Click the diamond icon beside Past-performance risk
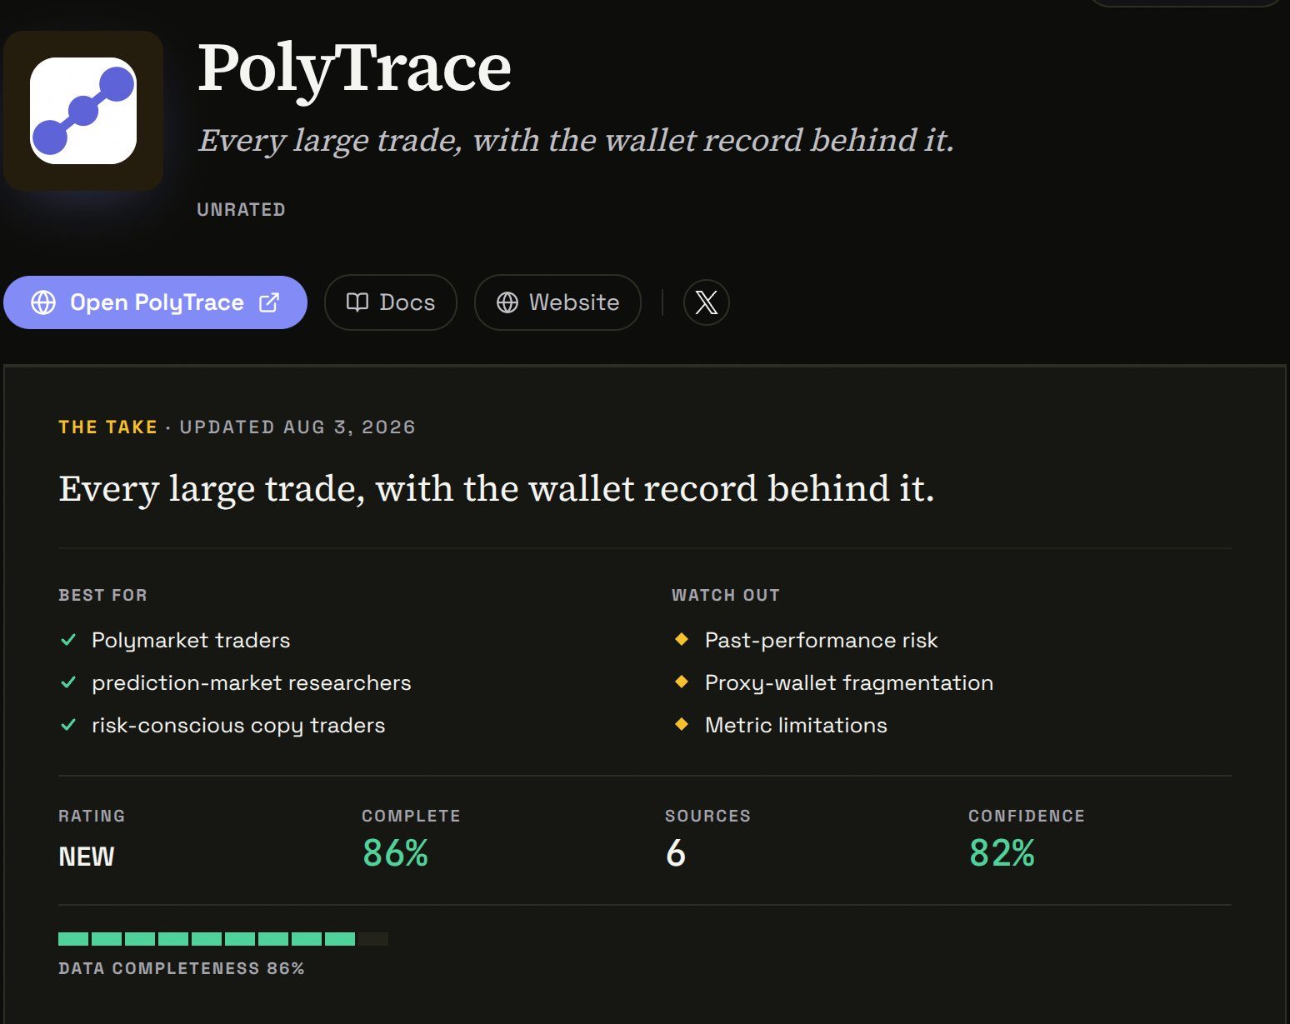 coord(682,639)
